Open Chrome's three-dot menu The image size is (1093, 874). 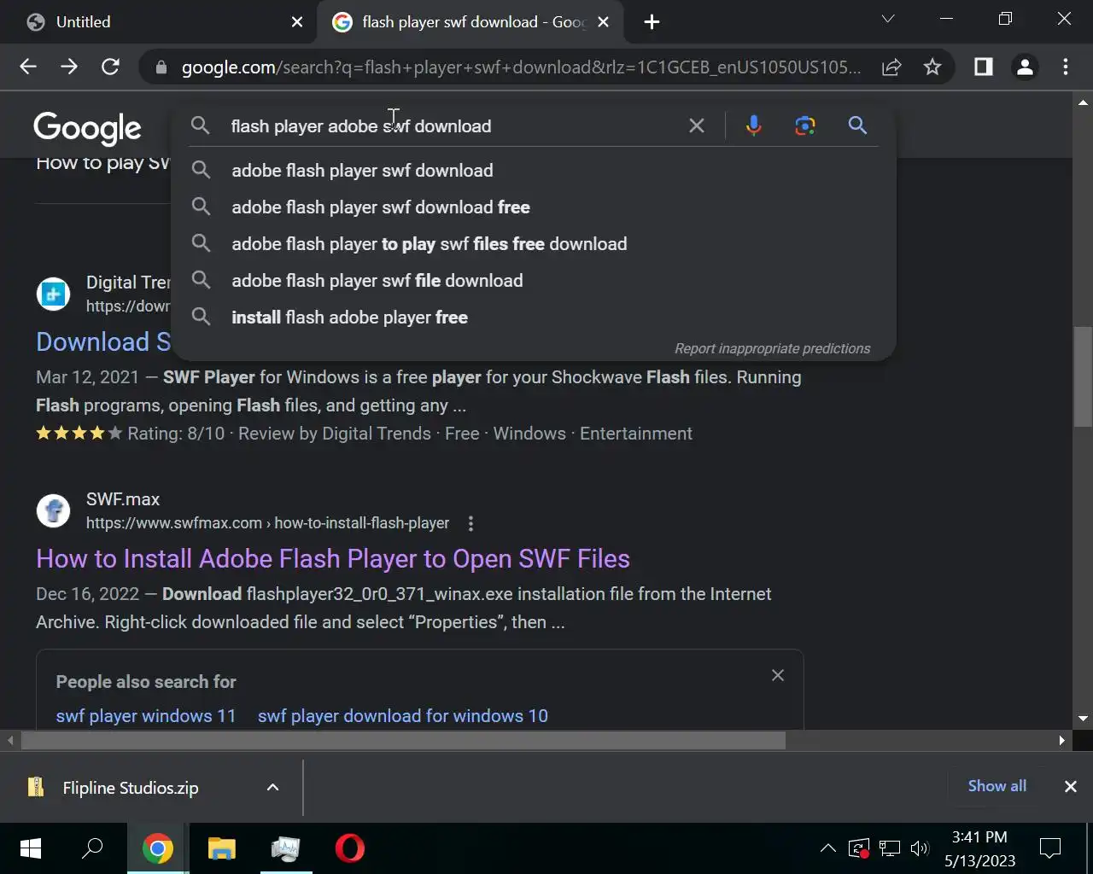[x=1066, y=67]
